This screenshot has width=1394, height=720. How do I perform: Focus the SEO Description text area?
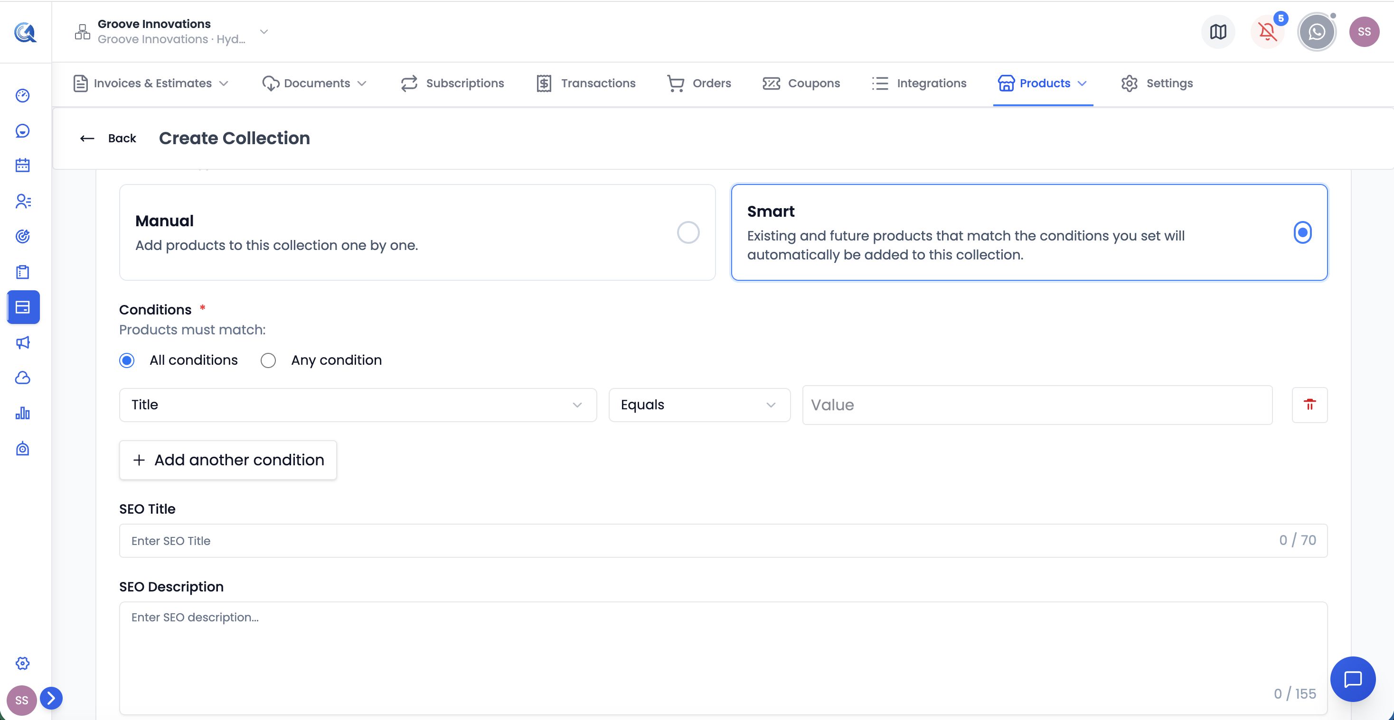coord(723,658)
